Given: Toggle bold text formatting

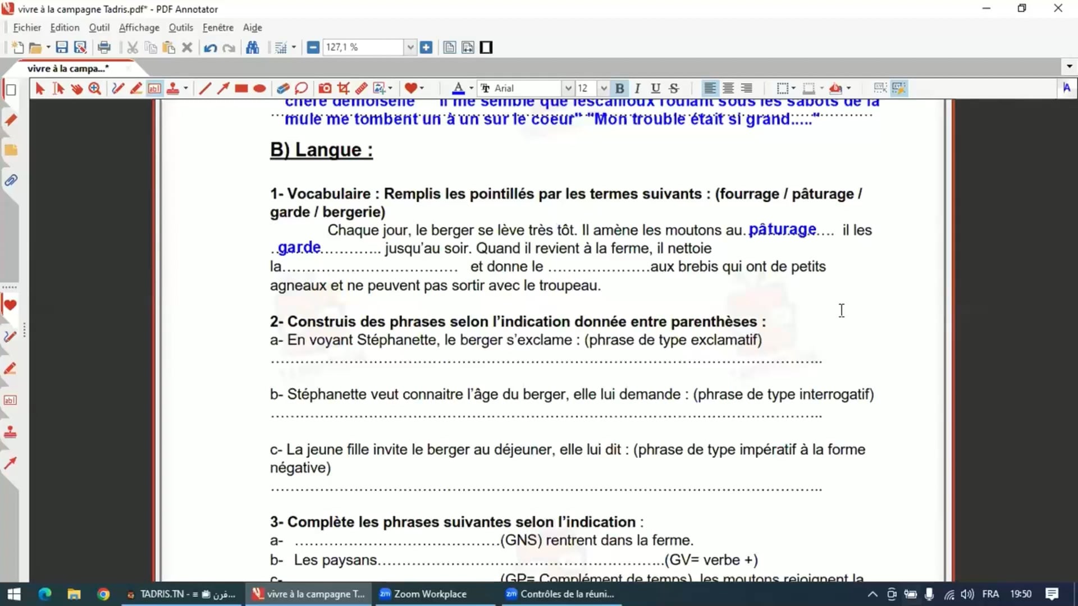Looking at the screenshot, I should pyautogui.click(x=619, y=88).
